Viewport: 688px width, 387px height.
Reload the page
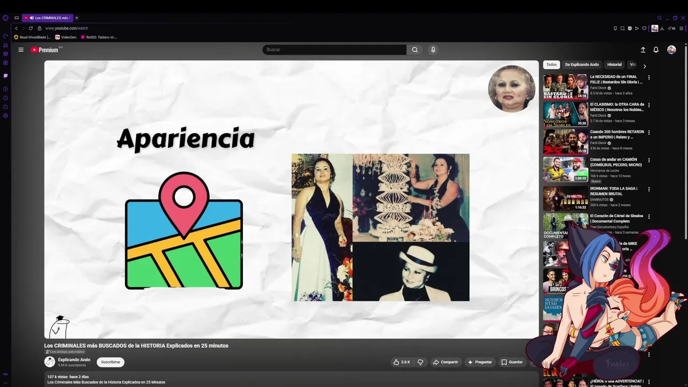point(31,28)
